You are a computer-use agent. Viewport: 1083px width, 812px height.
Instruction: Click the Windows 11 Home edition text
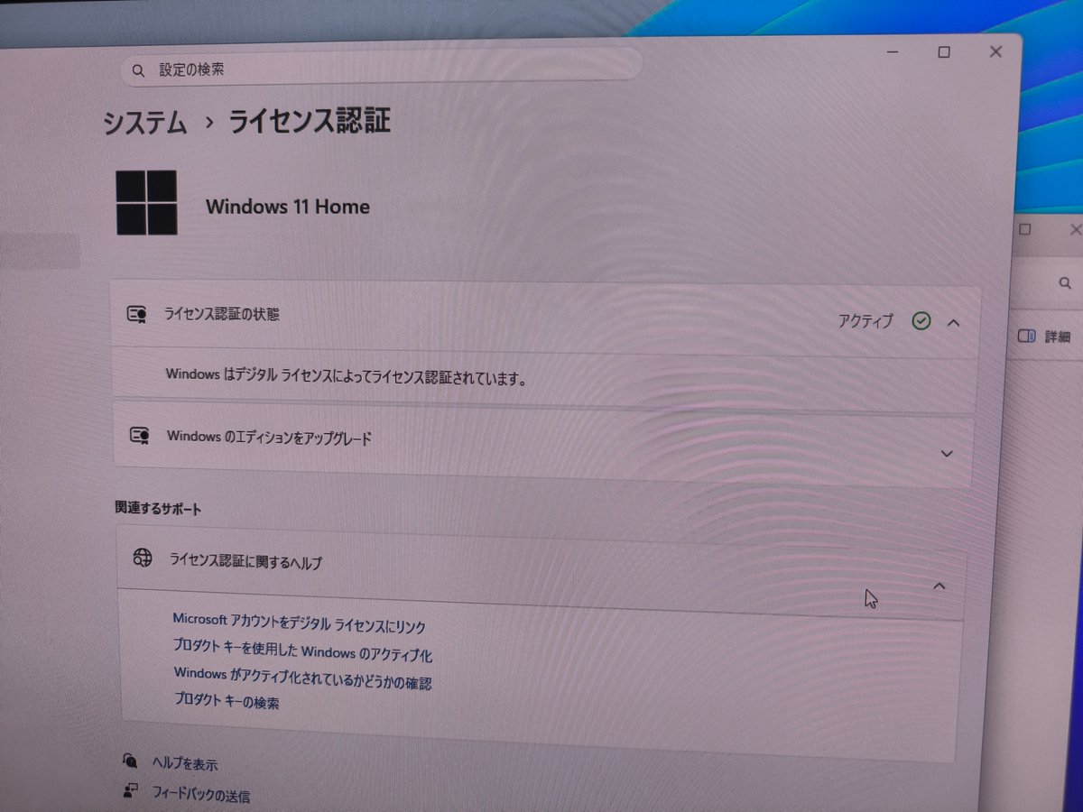pyautogui.click(x=288, y=207)
